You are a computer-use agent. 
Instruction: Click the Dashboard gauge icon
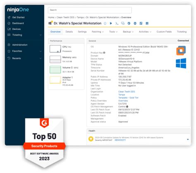(9, 23)
